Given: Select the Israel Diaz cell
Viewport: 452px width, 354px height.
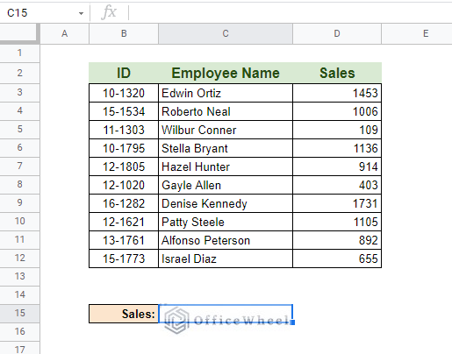Looking at the screenshot, I should [x=226, y=258].
